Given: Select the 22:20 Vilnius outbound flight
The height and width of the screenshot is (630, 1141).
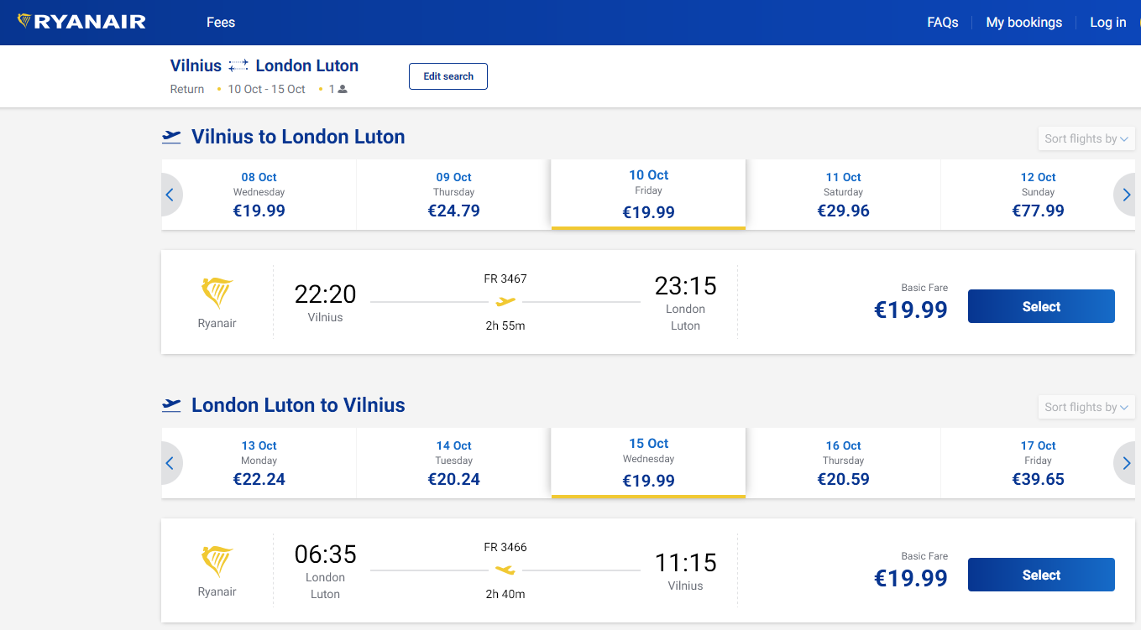Looking at the screenshot, I should [x=1041, y=306].
